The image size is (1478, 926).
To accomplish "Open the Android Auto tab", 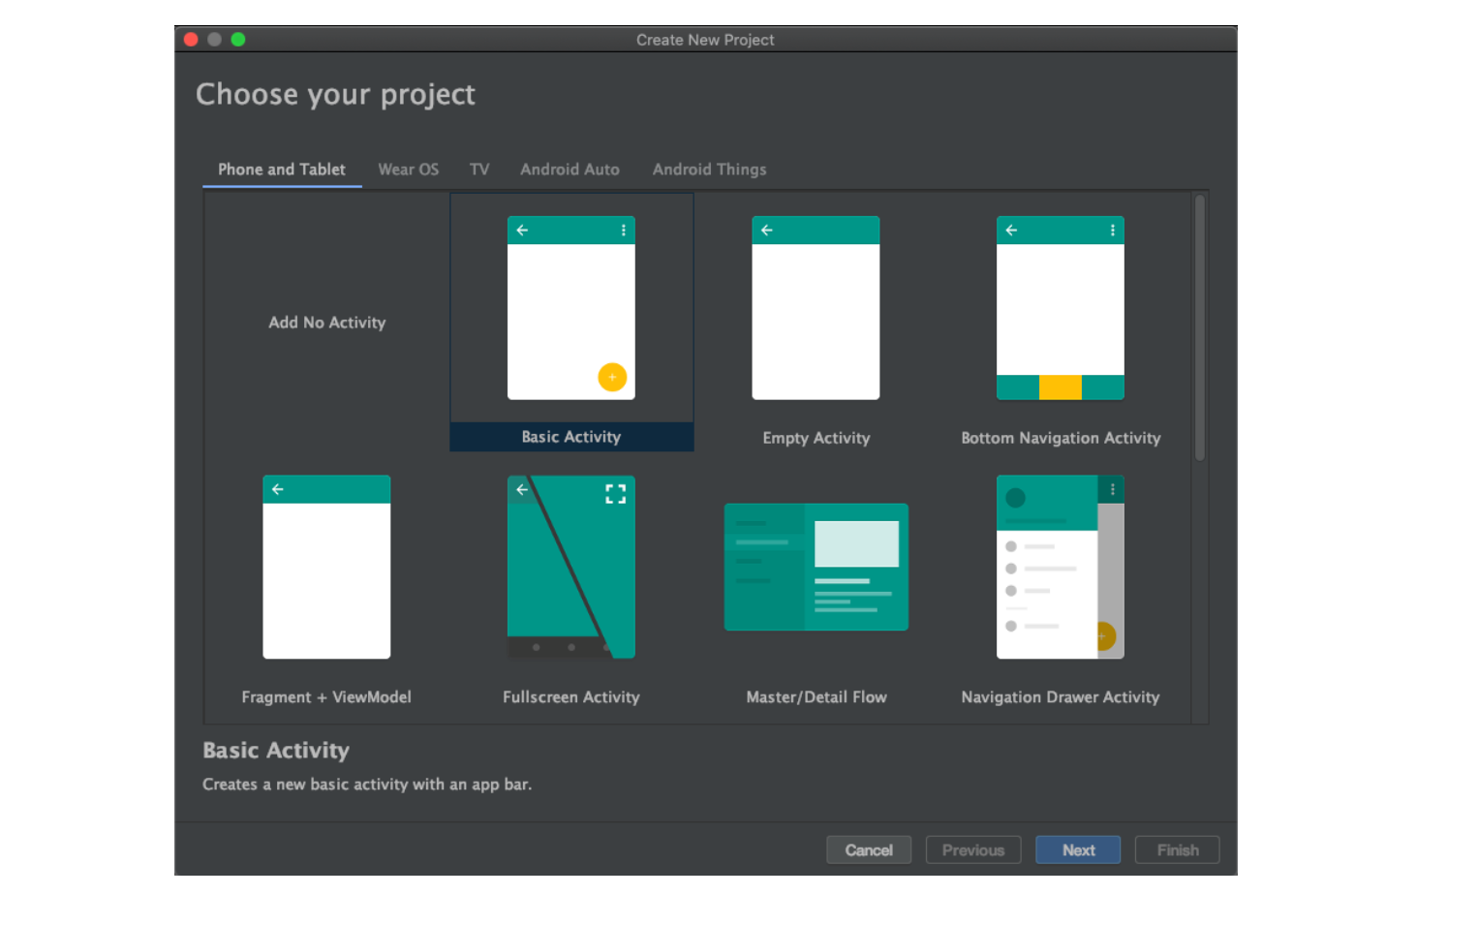I will pos(570,170).
